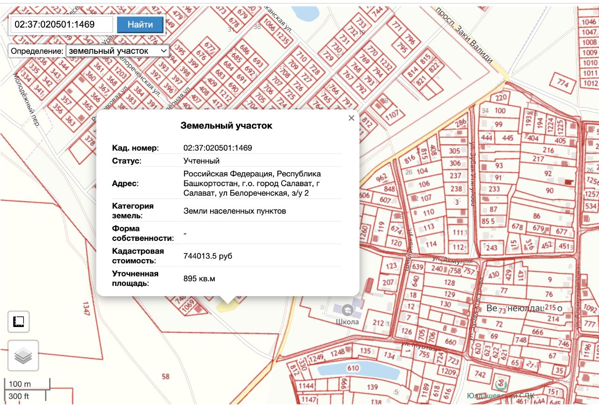This screenshot has width=599, height=406.
Task: Select parcel 216 on the map
Action: (x=548, y=150)
